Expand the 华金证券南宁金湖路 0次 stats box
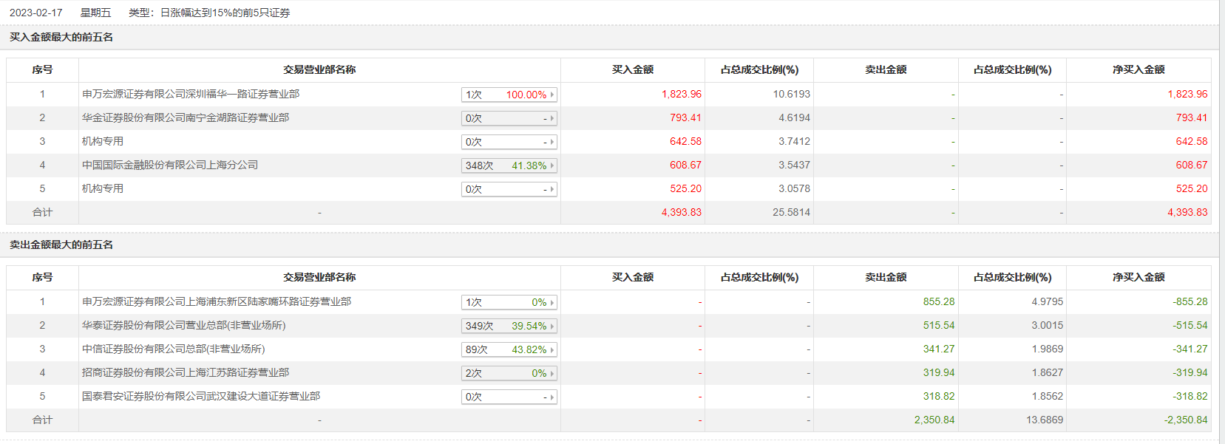The height and width of the screenshot is (444, 1225). (509, 118)
